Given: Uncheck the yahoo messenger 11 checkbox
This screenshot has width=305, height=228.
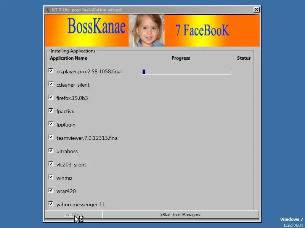Looking at the screenshot, I should (51, 204).
